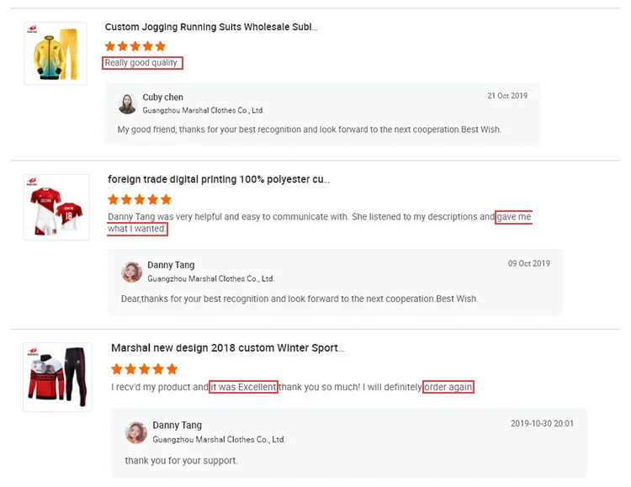Click the "order again" highlighted review text
Screen dimensions: 631x487
click(448, 387)
